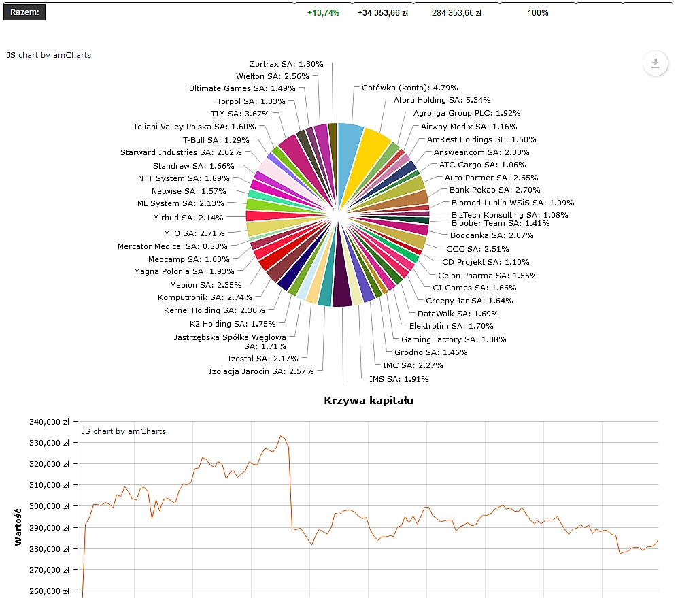The height and width of the screenshot is (598, 678).
Task: Select label 'ML System SA: 2.13%'
Action: 181,203
